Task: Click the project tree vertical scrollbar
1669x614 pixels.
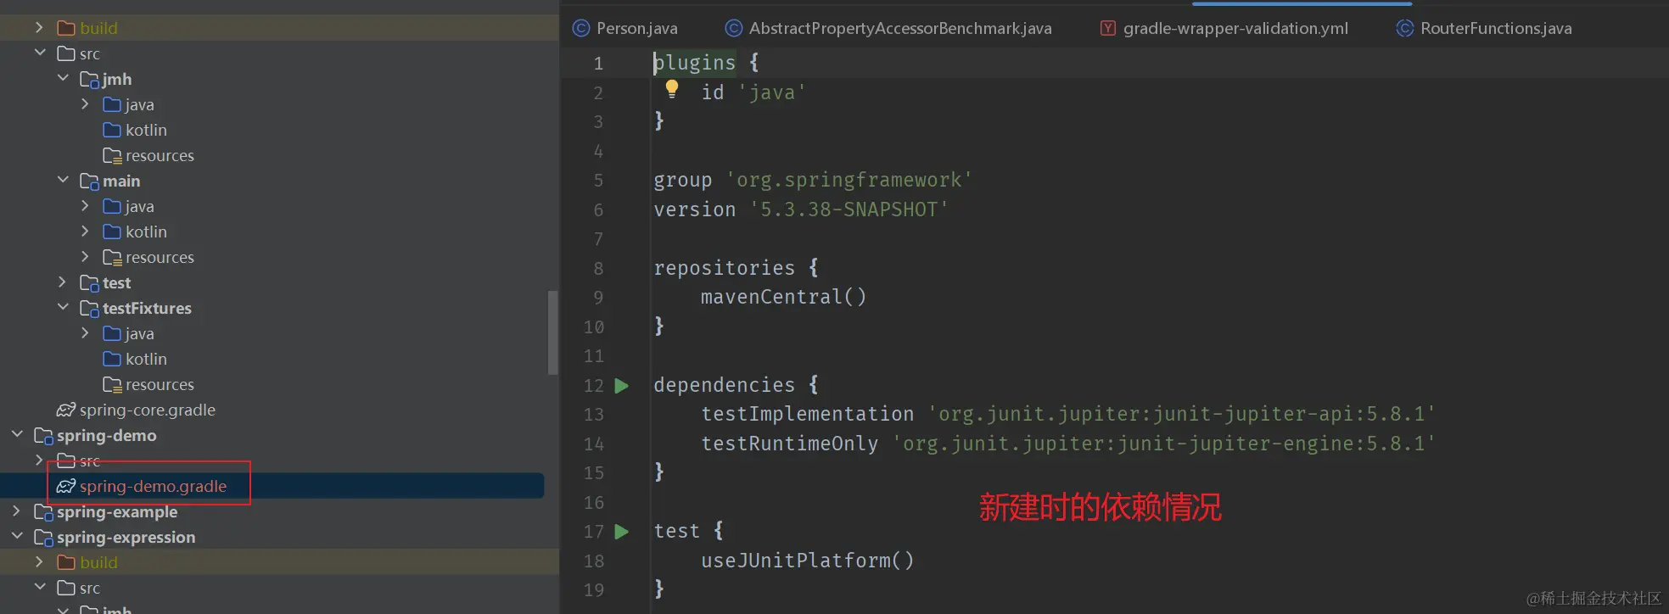Action: (553, 332)
